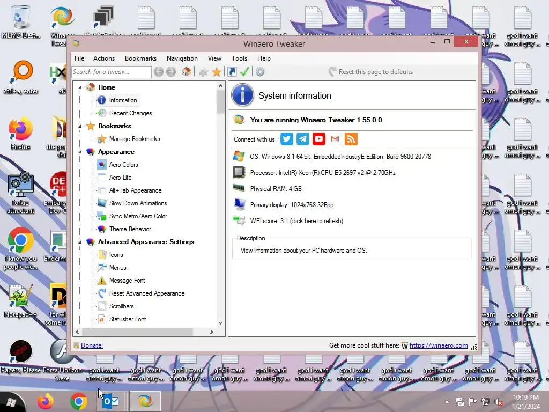This screenshot has width=549, height=412.
Task: Collapse the Appearance tree node
Action: point(80,152)
